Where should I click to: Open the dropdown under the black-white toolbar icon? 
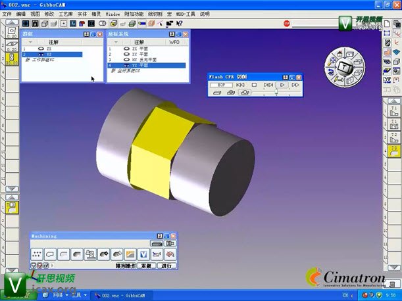(x=167, y=28)
